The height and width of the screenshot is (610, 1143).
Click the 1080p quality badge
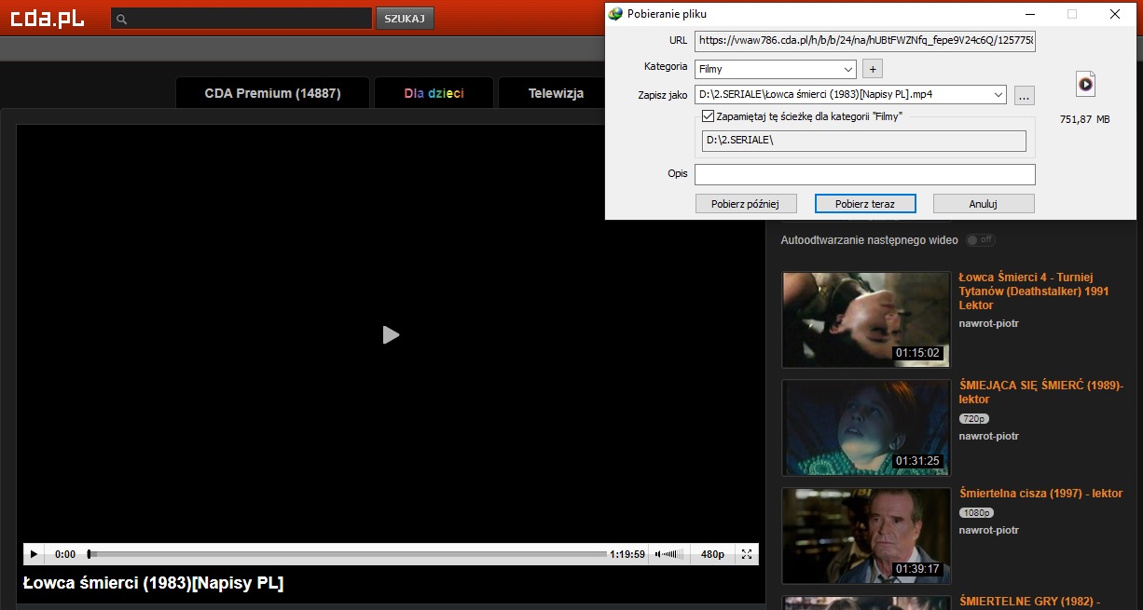[x=977, y=513]
